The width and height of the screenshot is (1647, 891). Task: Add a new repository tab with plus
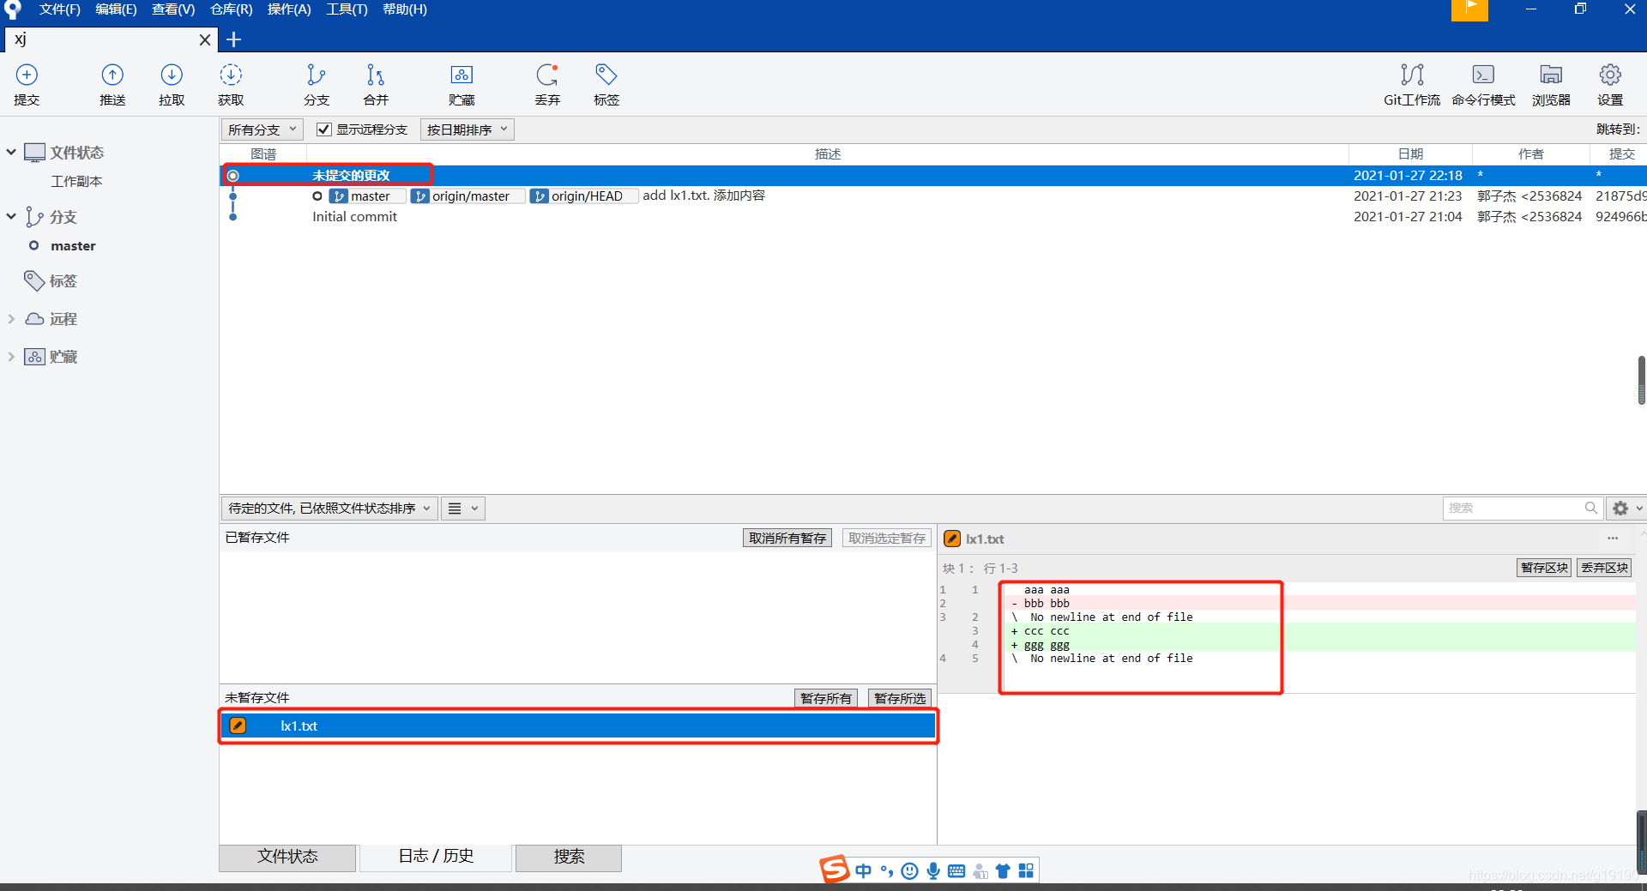[x=233, y=39]
